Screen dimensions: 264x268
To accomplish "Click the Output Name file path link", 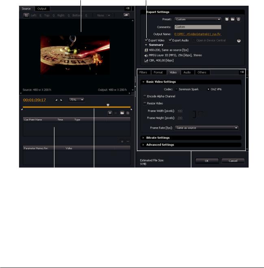I will coord(198,34).
